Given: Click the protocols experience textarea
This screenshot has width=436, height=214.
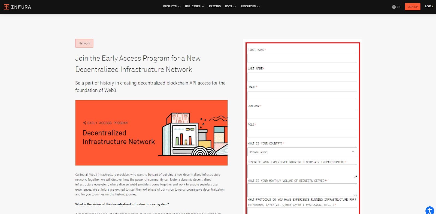Looking at the screenshot, I should (302, 211).
